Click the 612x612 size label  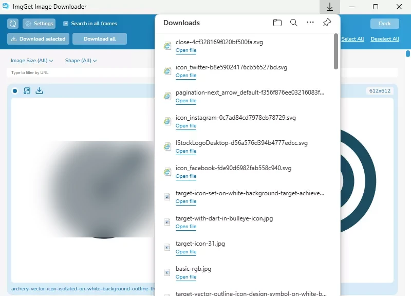tap(380, 91)
